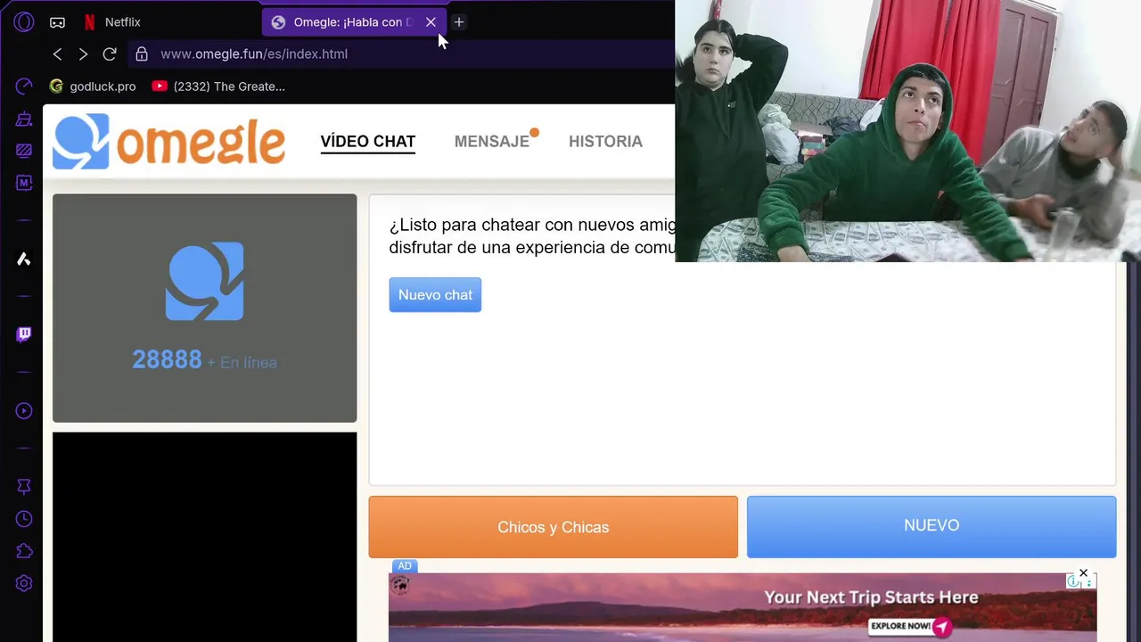Open godluck.pro bookmark
The image size is (1141, 642).
tap(93, 86)
